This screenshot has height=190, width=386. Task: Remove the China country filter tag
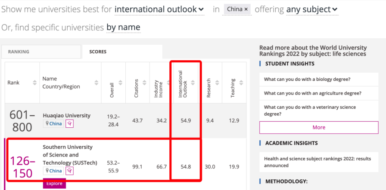click(246, 9)
